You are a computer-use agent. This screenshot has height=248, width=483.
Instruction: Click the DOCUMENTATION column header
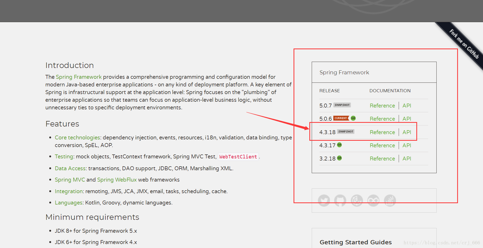click(390, 91)
